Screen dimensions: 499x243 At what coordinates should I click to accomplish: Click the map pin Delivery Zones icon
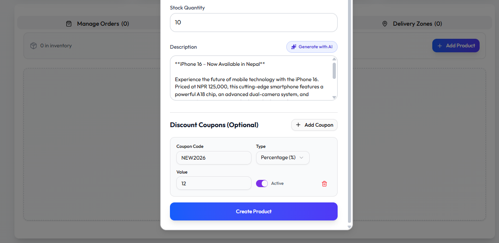point(385,23)
